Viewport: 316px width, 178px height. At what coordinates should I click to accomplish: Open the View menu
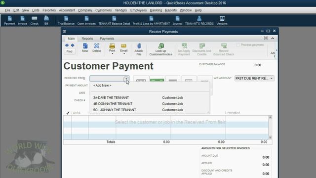click(25, 10)
